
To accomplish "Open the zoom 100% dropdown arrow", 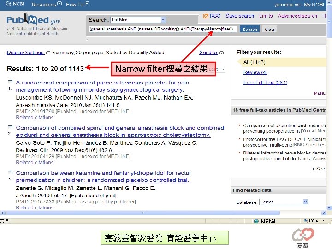I will pos(324,221).
